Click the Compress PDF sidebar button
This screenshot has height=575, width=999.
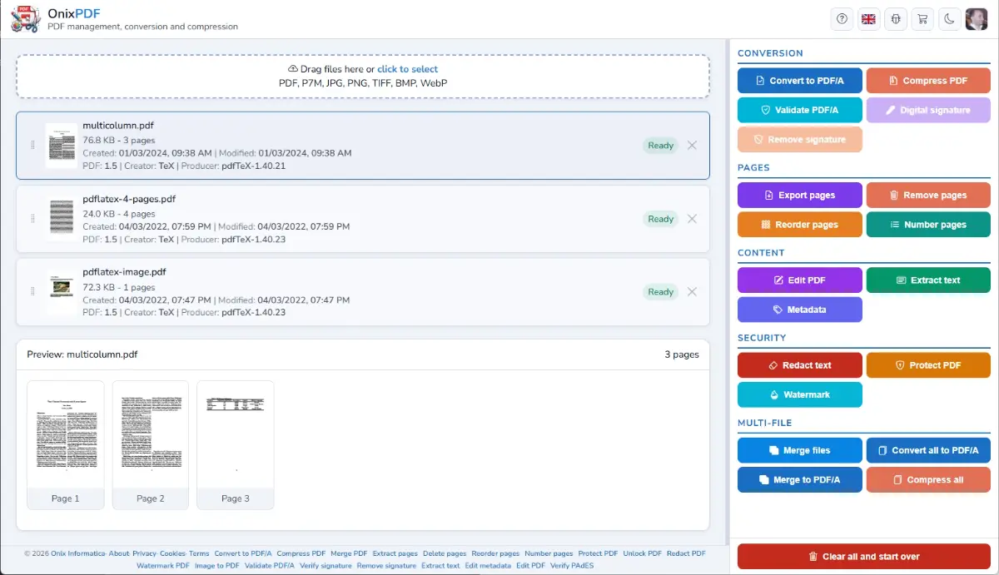(928, 81)
